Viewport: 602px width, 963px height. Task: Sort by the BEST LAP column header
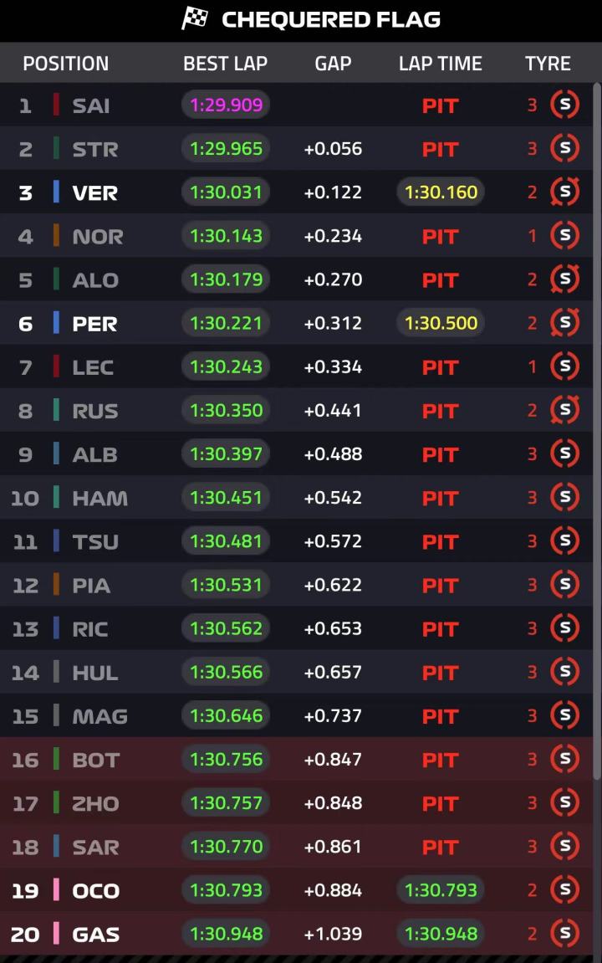(225, 64)
